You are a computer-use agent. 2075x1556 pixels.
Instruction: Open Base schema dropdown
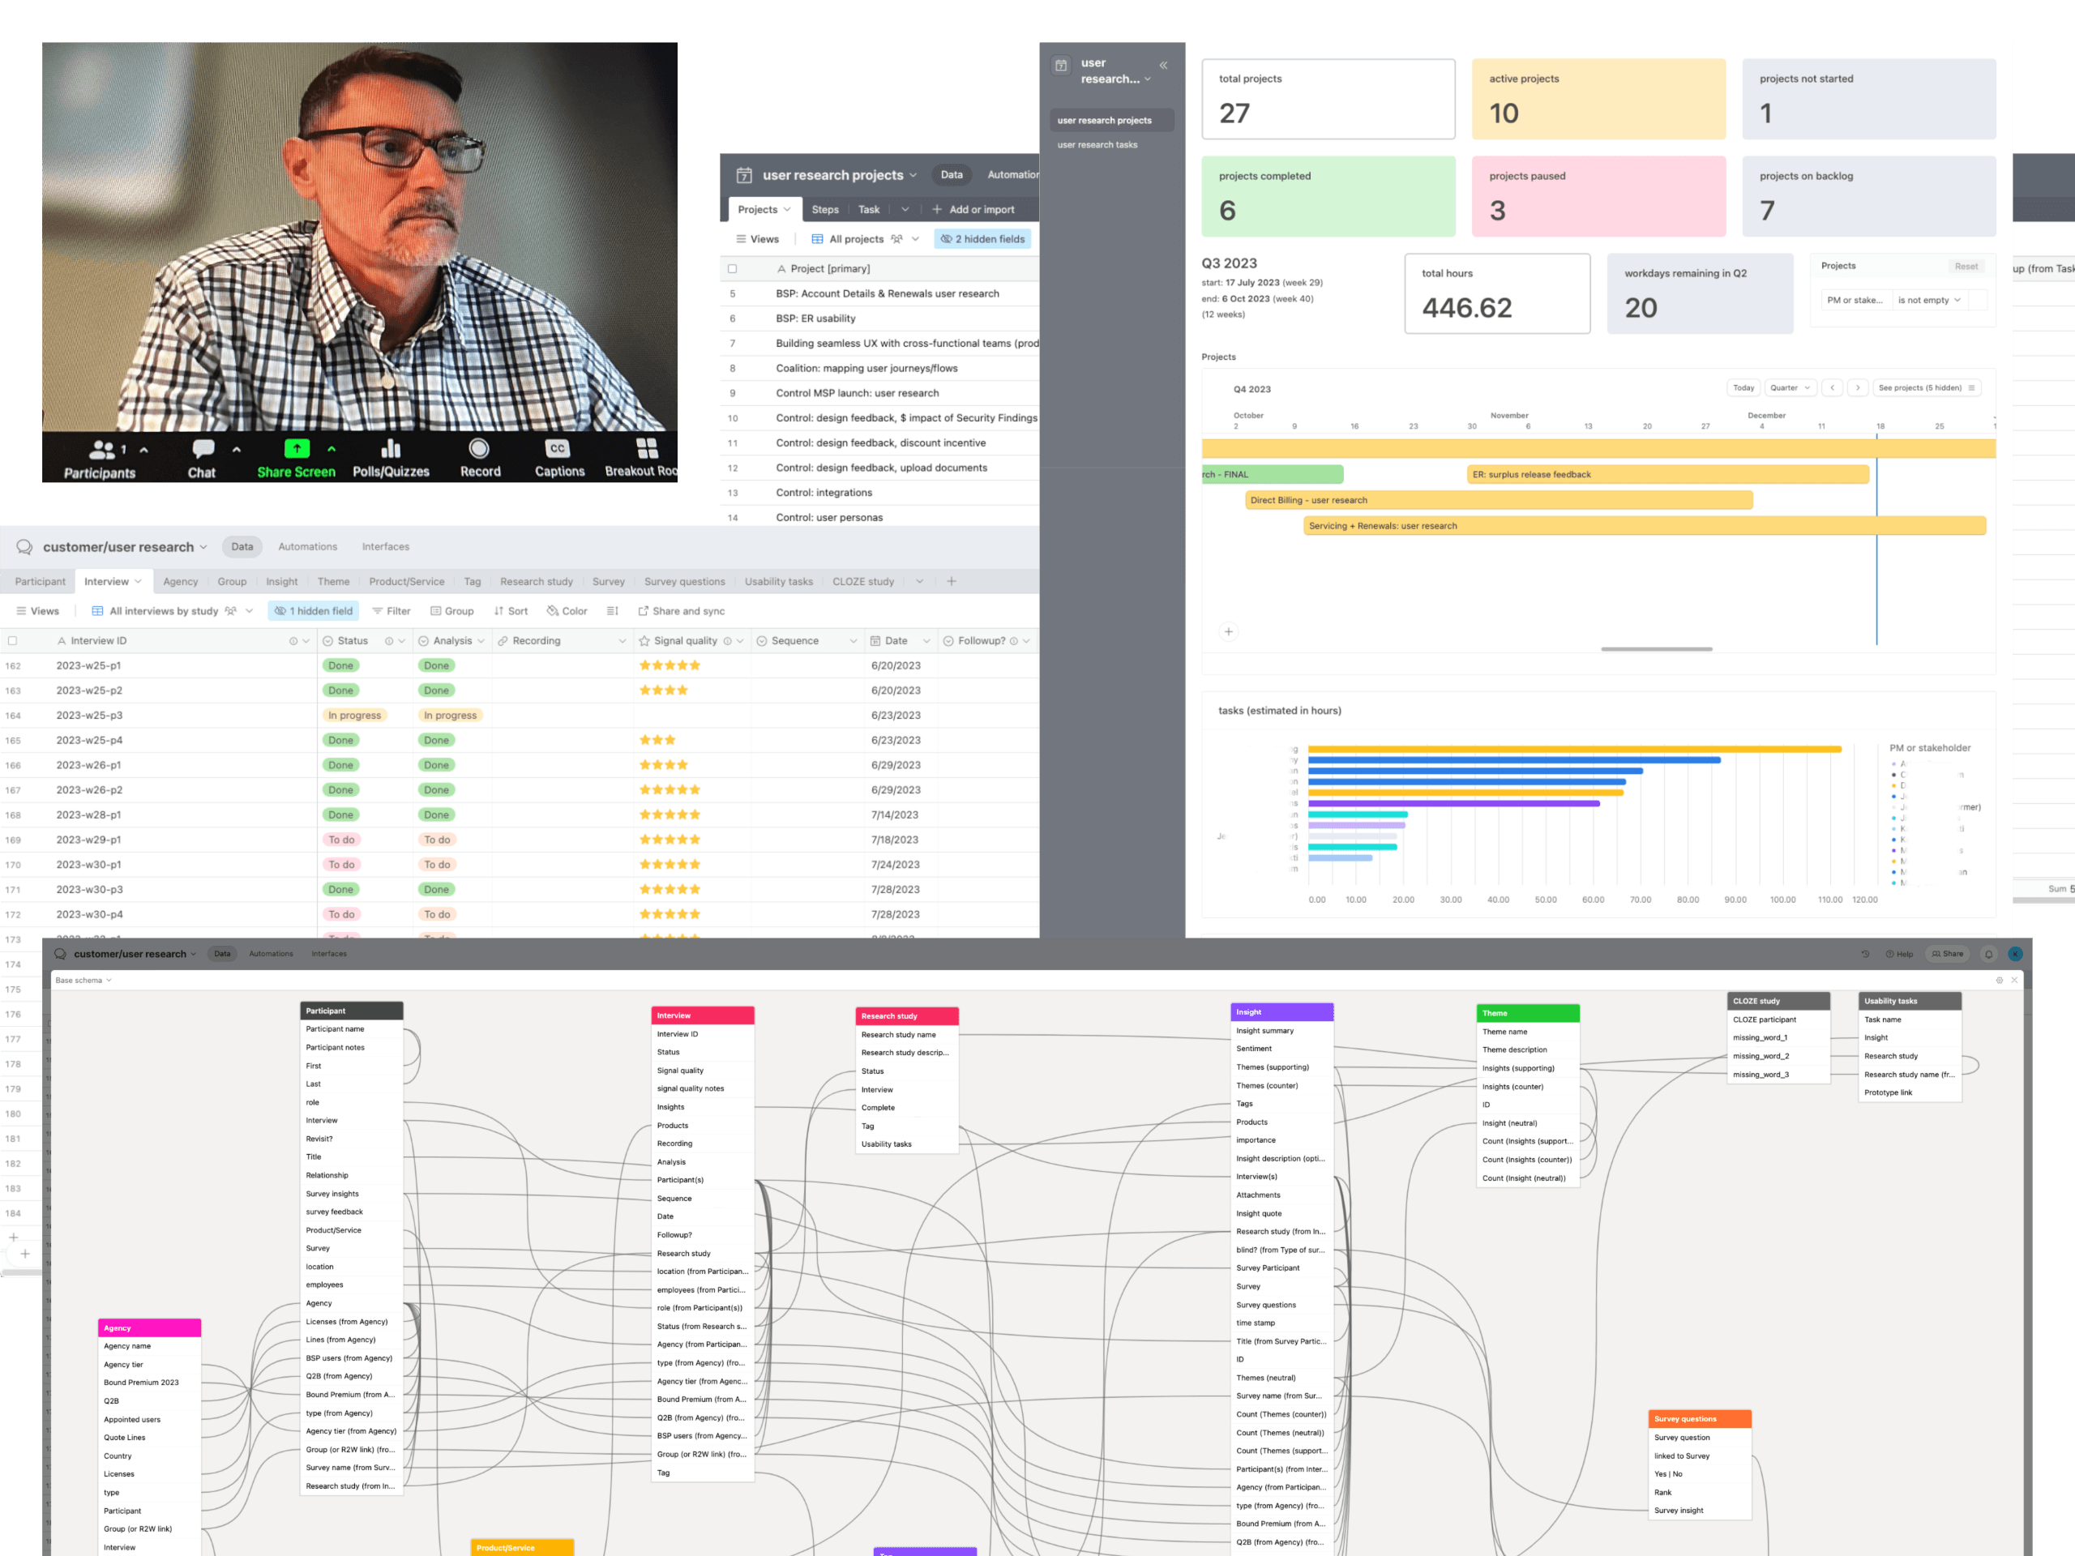(83, 980)
